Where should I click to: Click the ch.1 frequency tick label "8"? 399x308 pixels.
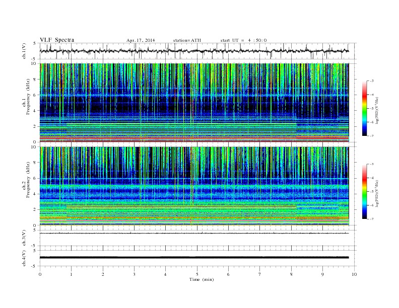click(35, 80)
